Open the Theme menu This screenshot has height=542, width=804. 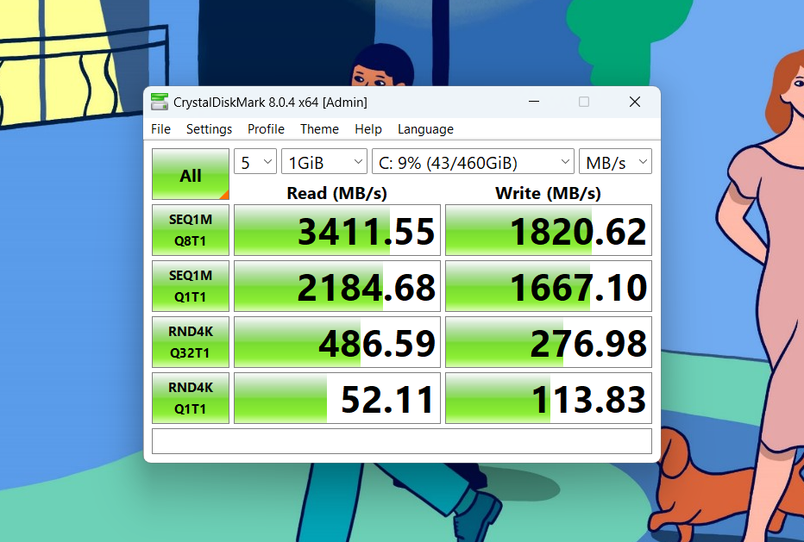[x=319, y=129]
